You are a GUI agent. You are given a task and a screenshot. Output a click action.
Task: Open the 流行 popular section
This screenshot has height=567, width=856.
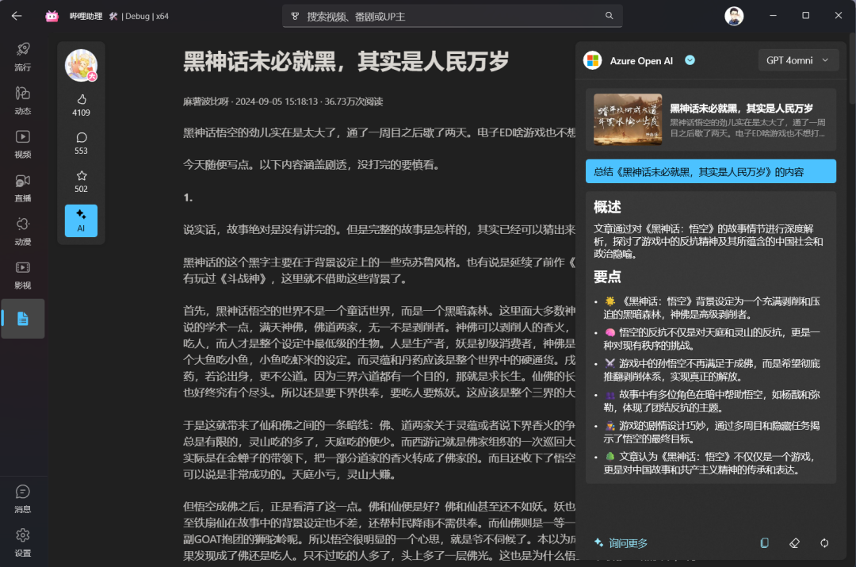tap(23, 56)
